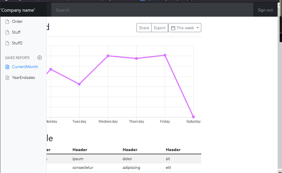The image size is (282, 173).
Task: Click the Header column above 'sit'
Action: click(173, 150)
